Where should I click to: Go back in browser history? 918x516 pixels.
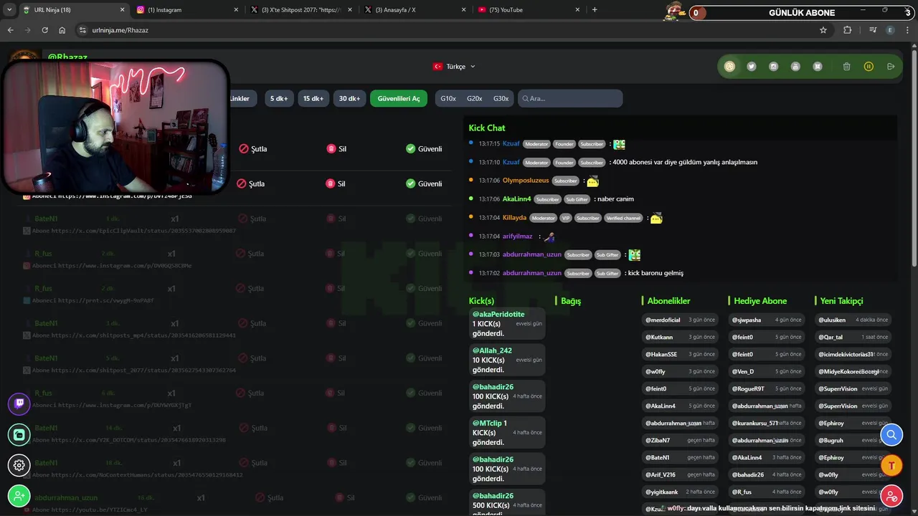click(x=10, y=30)
